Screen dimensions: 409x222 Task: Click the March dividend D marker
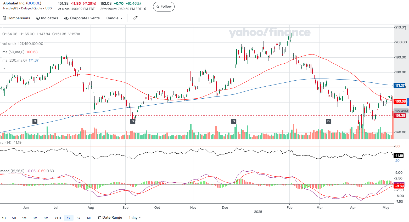[328, 121]
